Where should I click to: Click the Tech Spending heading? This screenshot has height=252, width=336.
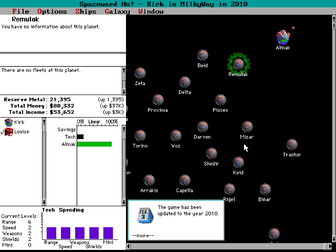(63, 210)
